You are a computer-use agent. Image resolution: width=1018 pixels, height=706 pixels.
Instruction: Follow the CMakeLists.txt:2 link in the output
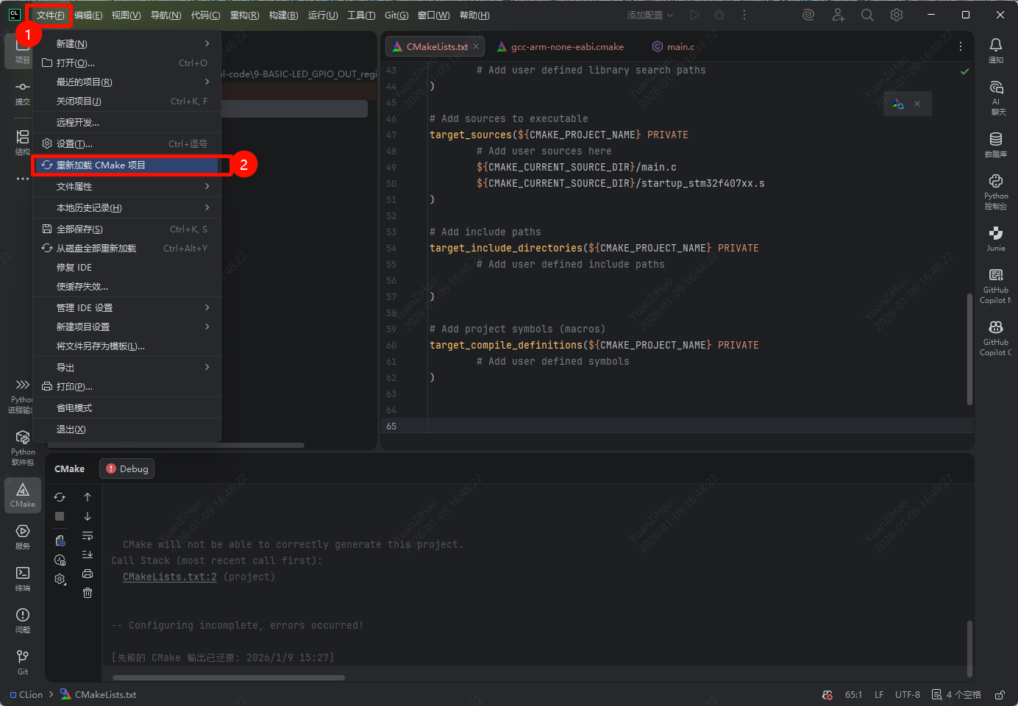point(170,577)
